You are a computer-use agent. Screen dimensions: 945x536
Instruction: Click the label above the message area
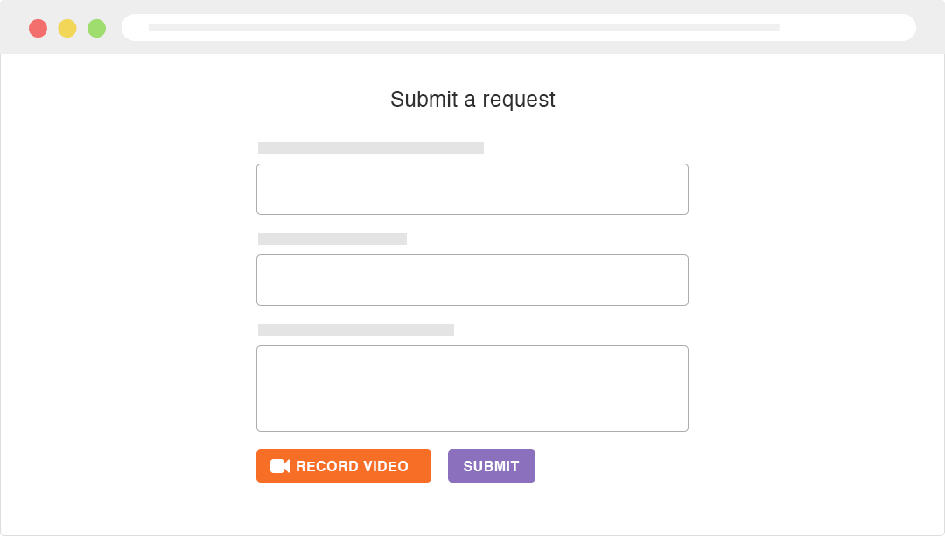click(356, 330)
